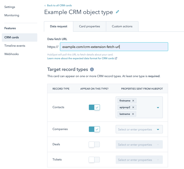Expand the Contacts properties dropdown arrow
Viewport: 184px width, 169px height.
(158, 107)
